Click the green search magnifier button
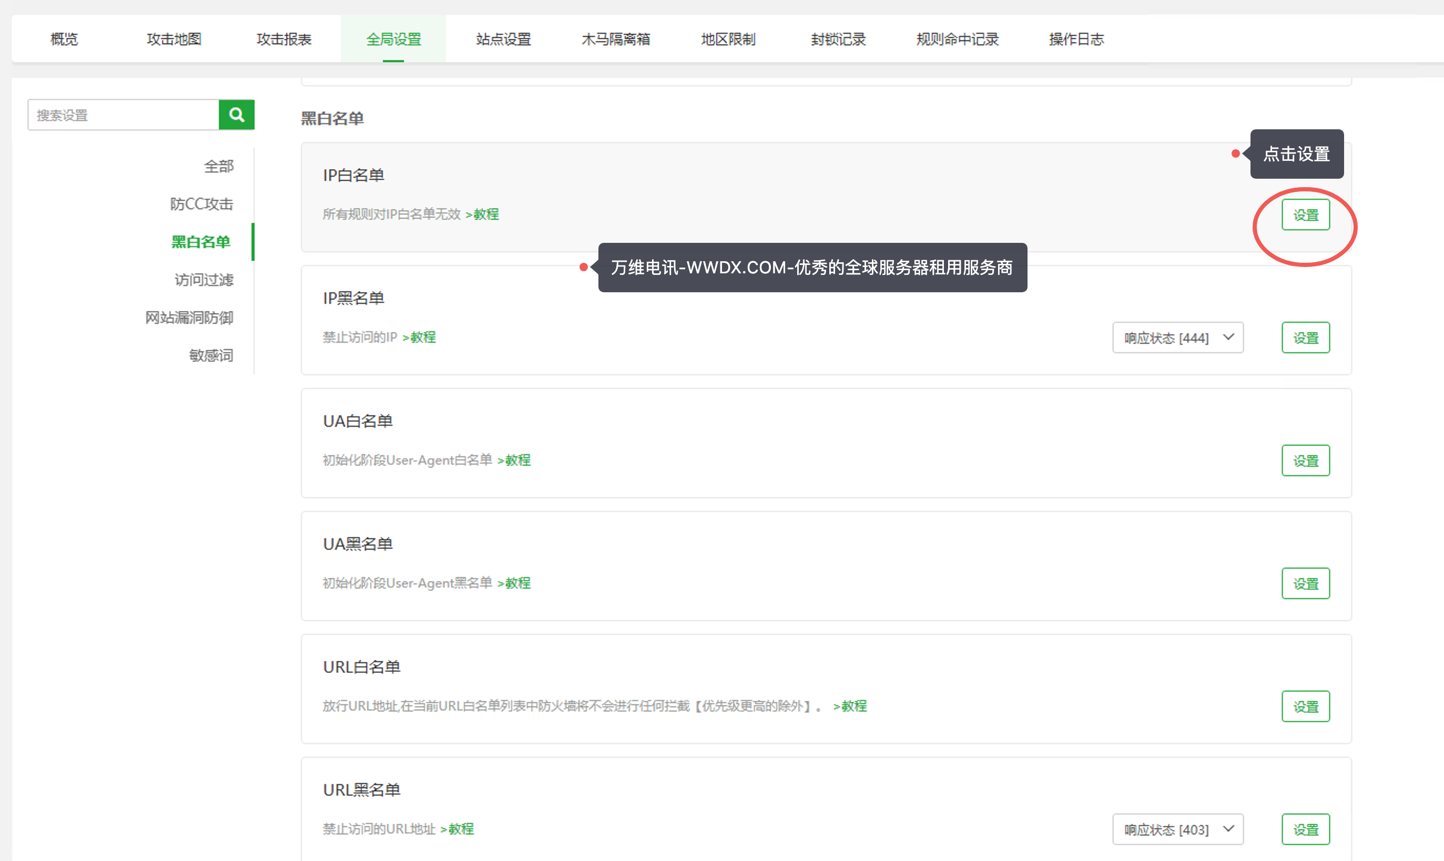 (236, 115)
